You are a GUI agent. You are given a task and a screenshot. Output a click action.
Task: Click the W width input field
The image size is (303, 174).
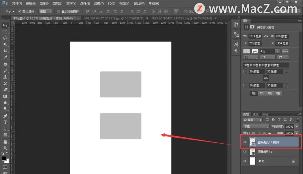tap(255, 36)
